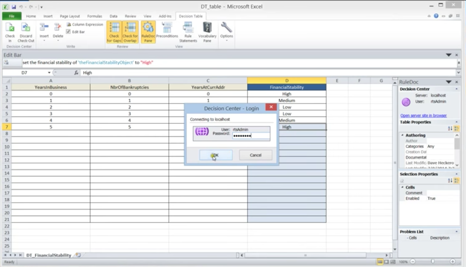This screenshot has width=466, height=267.
Task: Open server site in browser link
Action: [x=423, y=115]
